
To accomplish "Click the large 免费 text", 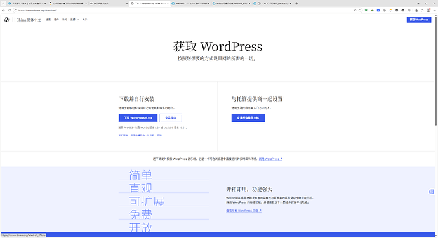I will (x=141, y=215).
